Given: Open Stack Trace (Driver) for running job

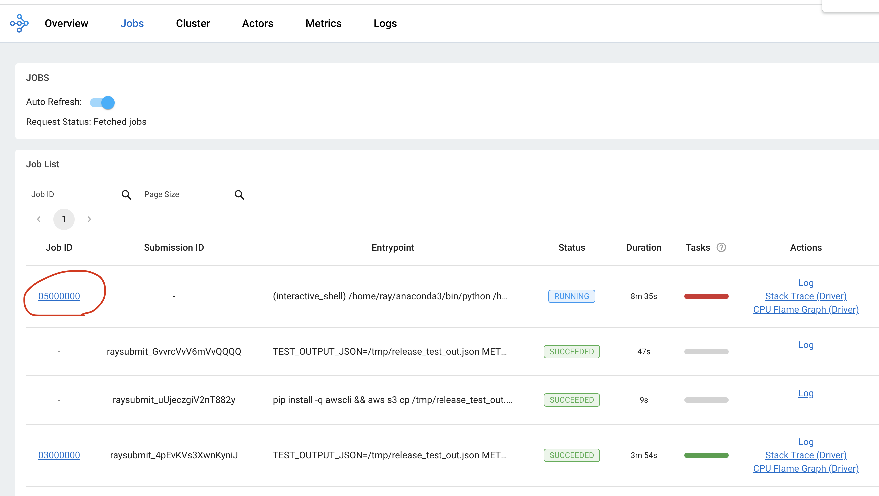Looking at the screenshot, I should [806, 296].
